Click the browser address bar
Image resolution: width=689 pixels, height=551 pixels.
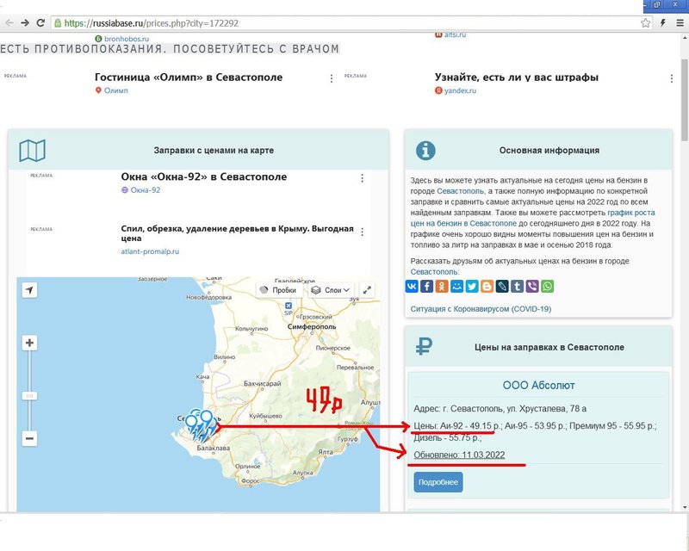click(351, 23)
